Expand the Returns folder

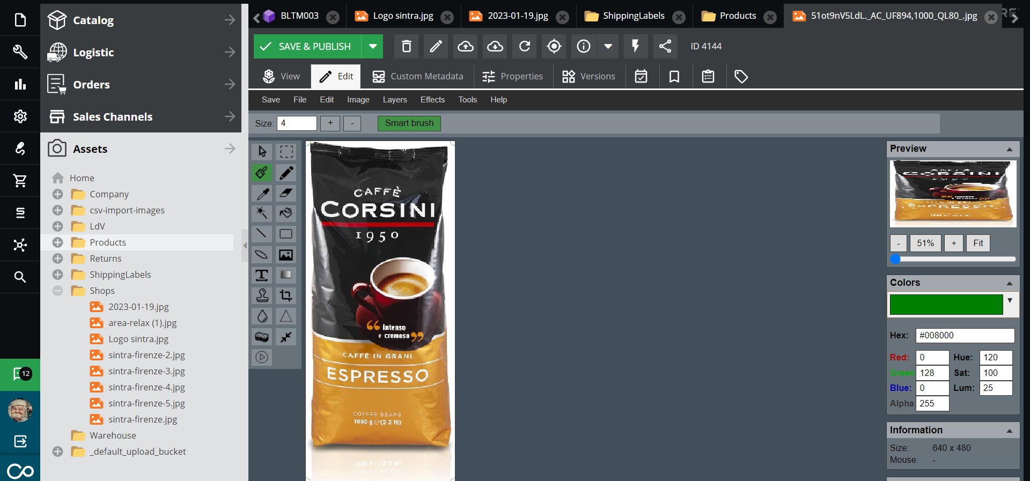coord(58,258)
